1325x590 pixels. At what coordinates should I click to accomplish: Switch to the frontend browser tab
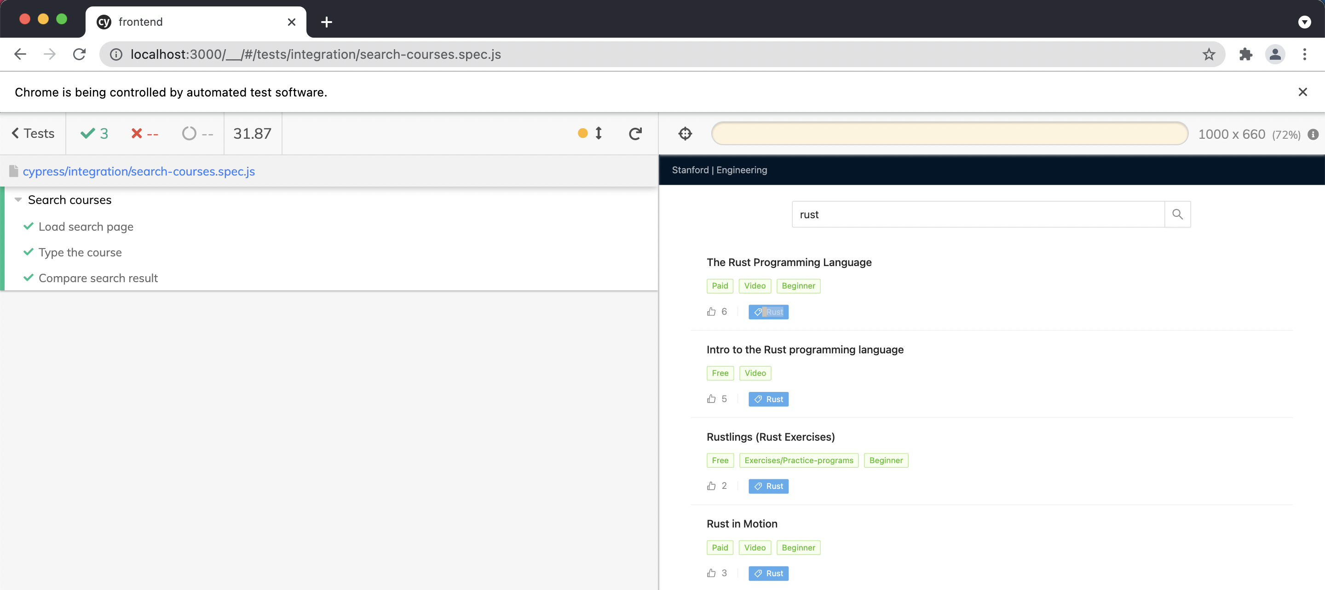pyautogui.click(x=196, y=22)
